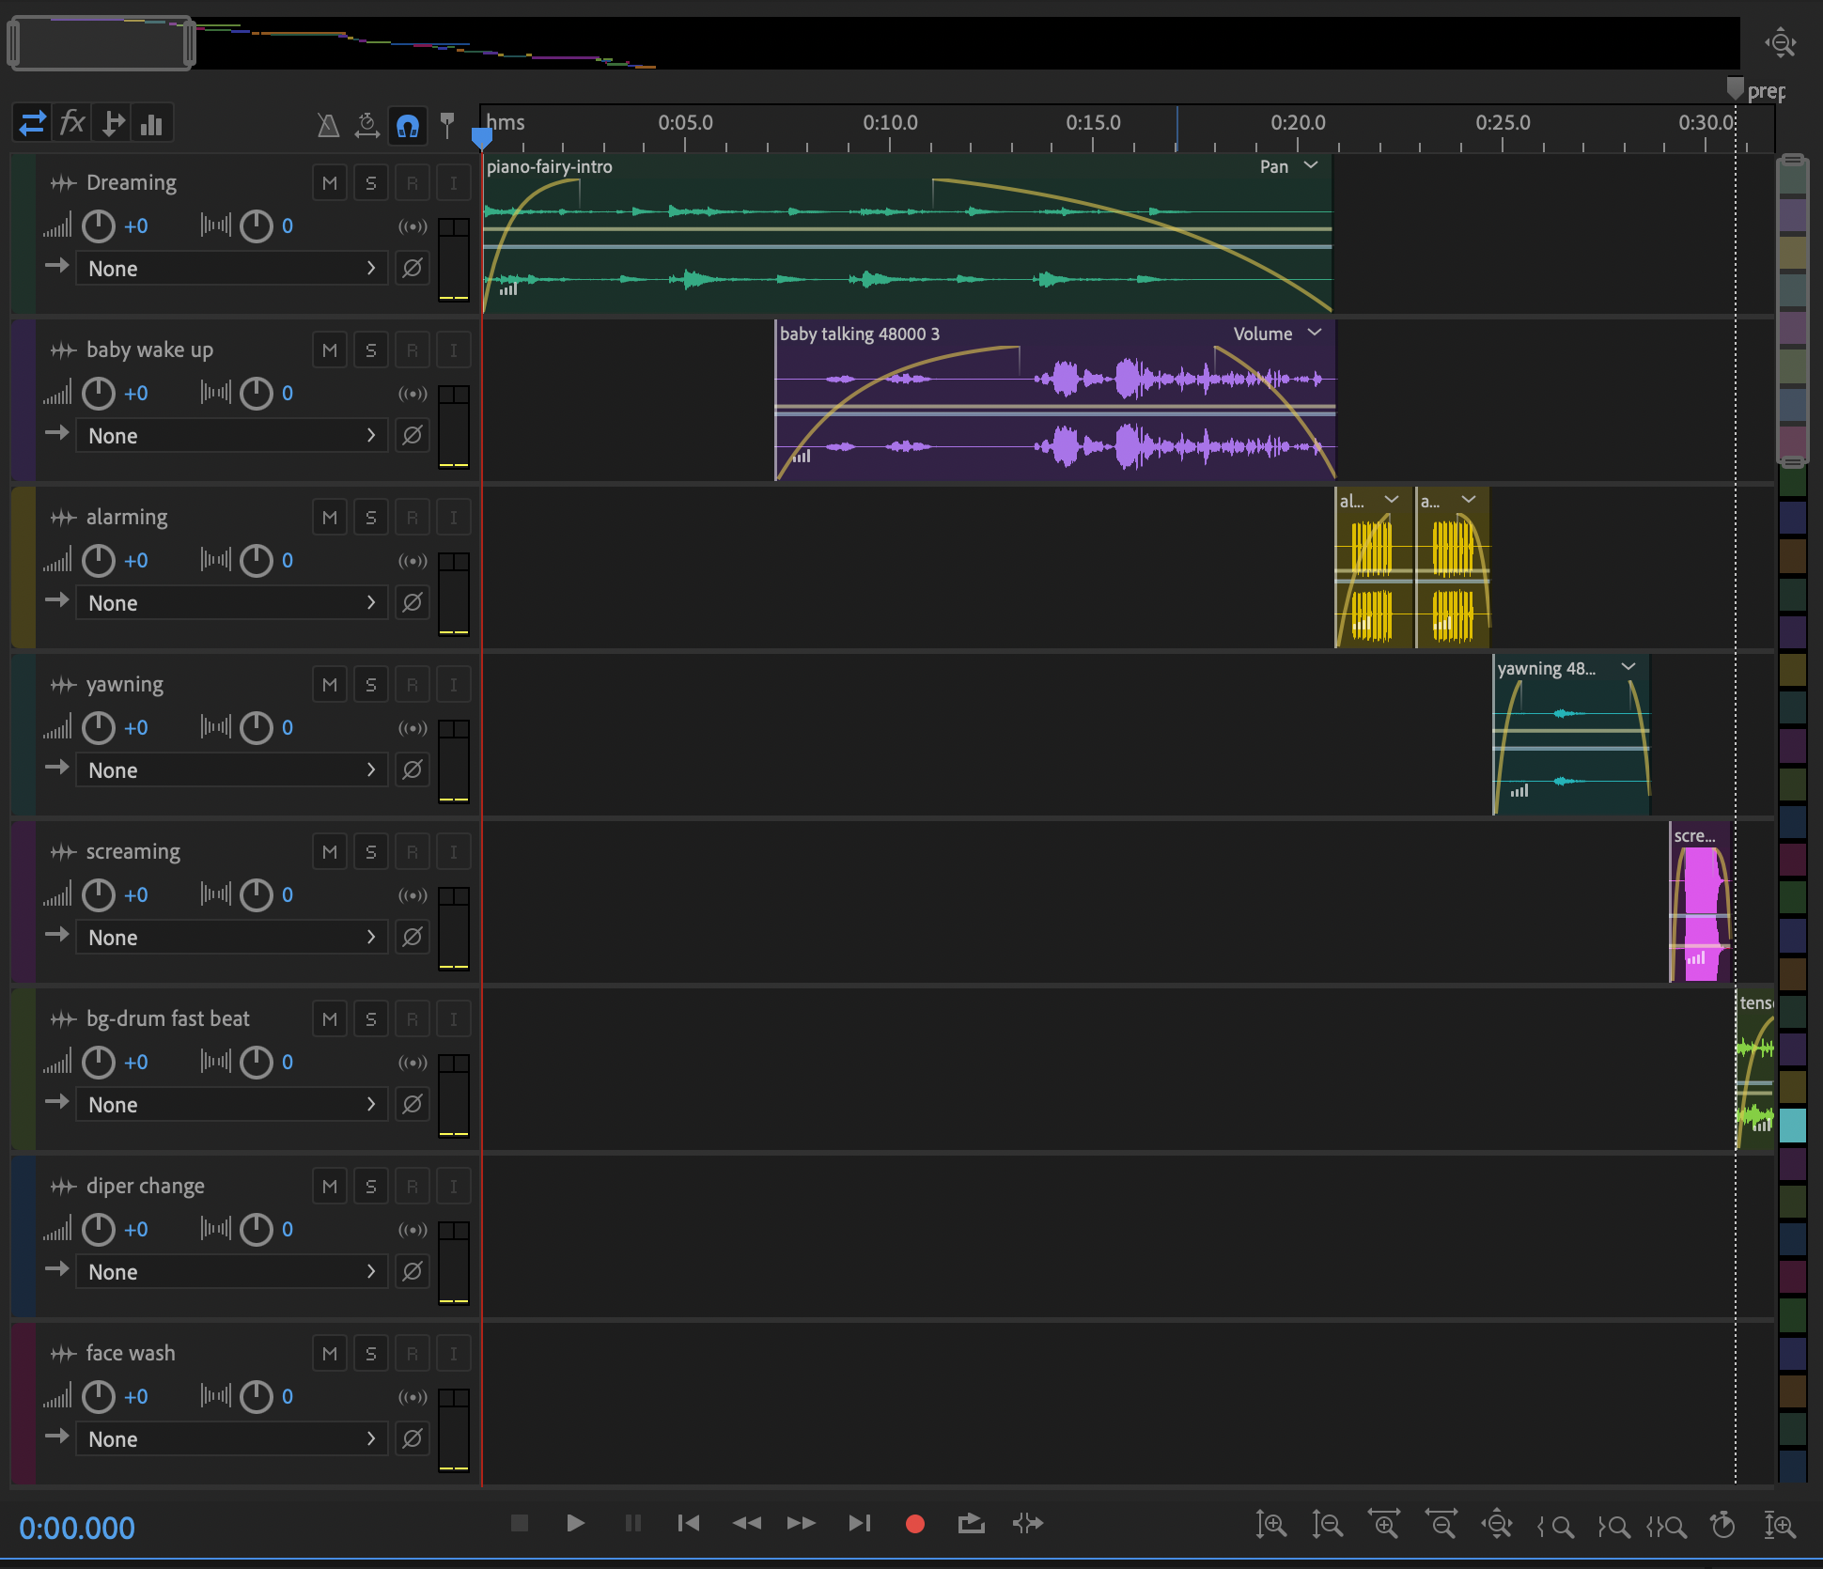Click the zoom in amplitude icon
This screenshot has height=1569, width=1823.
pos(1270,1524)
